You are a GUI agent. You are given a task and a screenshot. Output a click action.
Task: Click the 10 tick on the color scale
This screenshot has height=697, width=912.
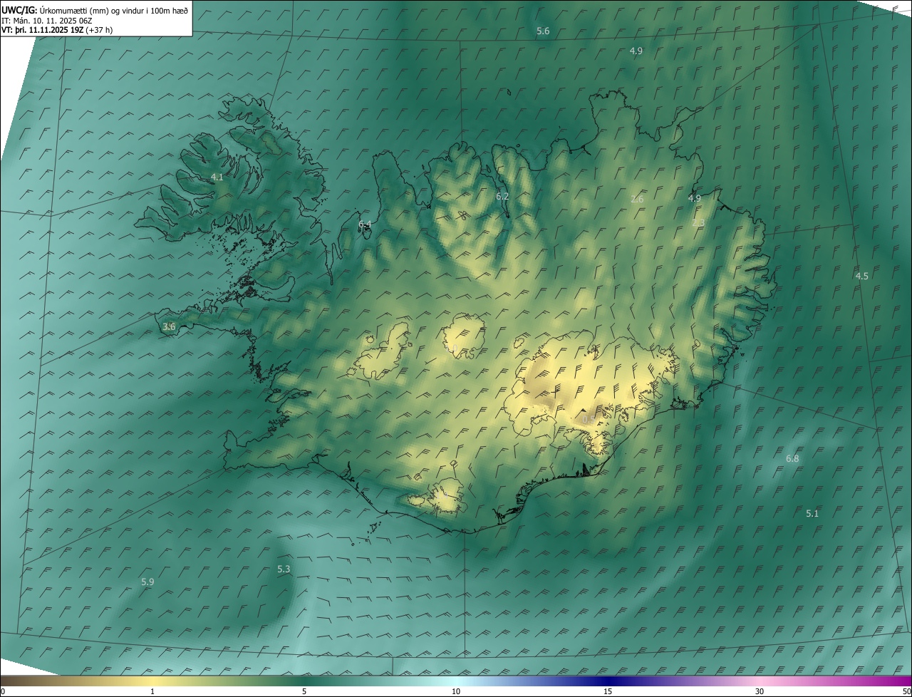tap(456, 691)
